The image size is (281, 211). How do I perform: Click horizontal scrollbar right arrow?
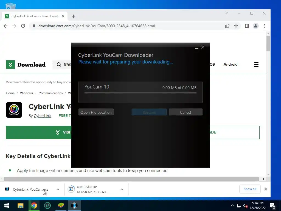[x=264, y=179]
